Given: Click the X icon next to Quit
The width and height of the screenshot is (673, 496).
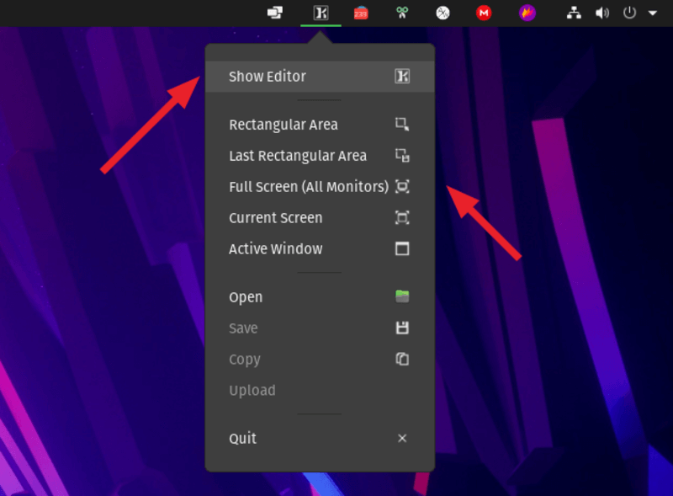Looking at the screenshot, I should 402,439.
